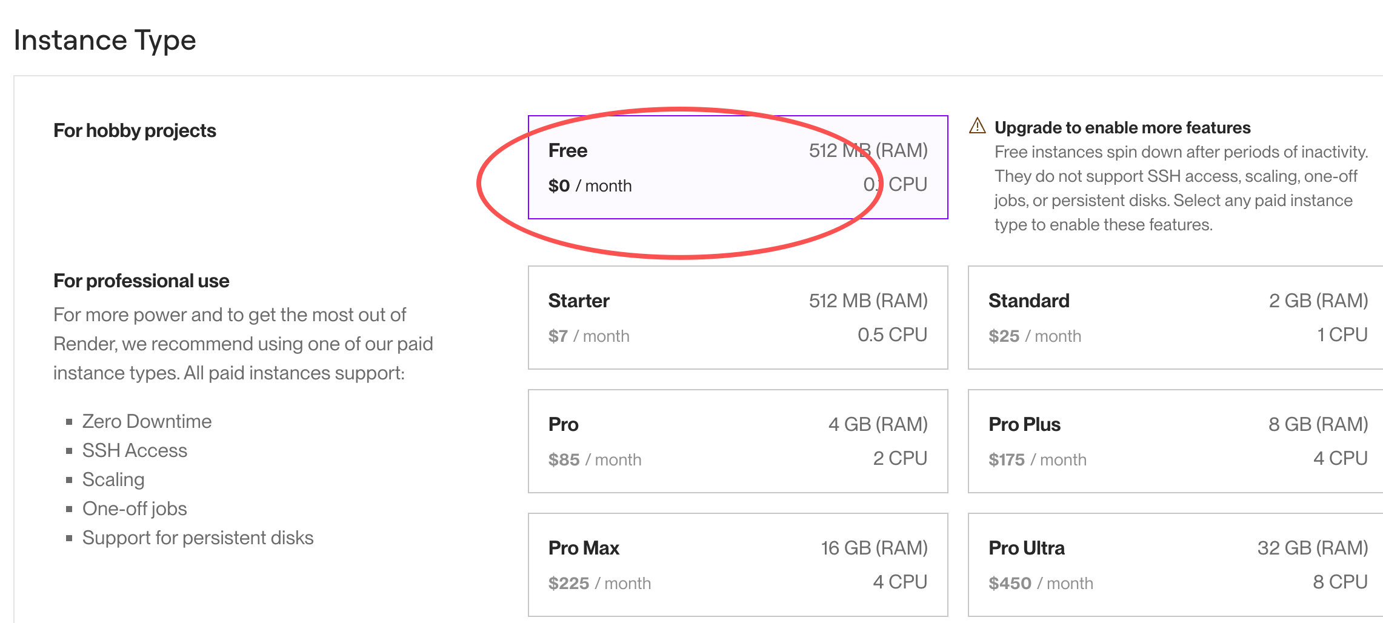Click the 'SSH Access' list item
1383x623 pixels.
coord(135,451)
